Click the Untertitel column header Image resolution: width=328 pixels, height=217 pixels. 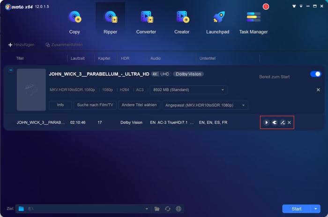[207, 59]
